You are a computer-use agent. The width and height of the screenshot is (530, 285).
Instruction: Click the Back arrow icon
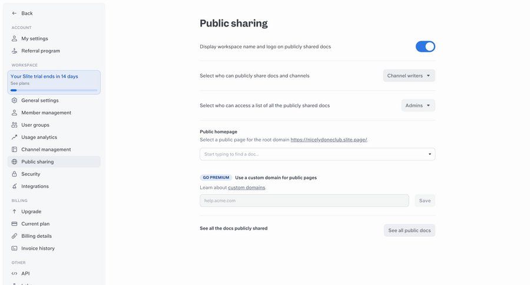(x=14, y=13)
